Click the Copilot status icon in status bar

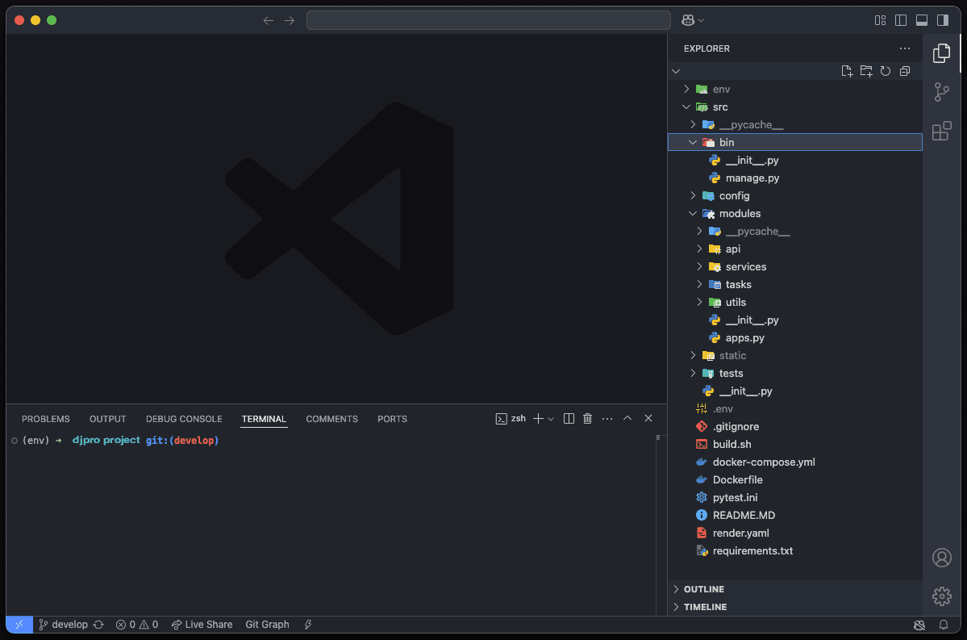click(x=919, y=625)
